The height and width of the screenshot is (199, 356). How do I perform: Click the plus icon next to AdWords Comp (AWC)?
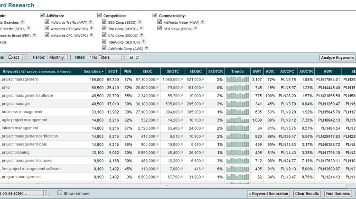[147, 47]
